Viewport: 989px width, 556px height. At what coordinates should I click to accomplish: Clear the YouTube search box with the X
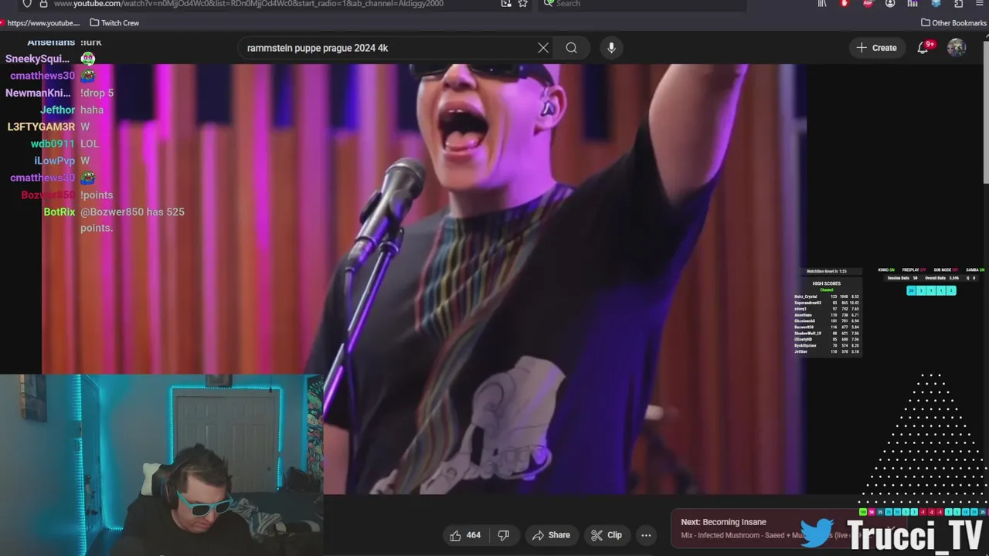tap(543, 48)
